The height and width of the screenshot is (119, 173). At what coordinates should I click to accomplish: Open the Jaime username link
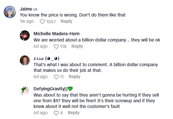(x=26, y=9)
